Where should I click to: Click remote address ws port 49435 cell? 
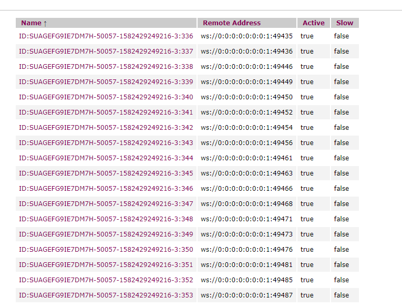[246, 36]
